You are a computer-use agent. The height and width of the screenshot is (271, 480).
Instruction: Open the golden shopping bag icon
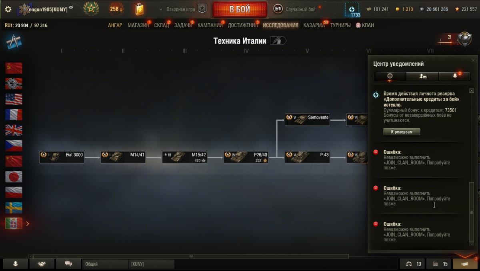point(140,9)
